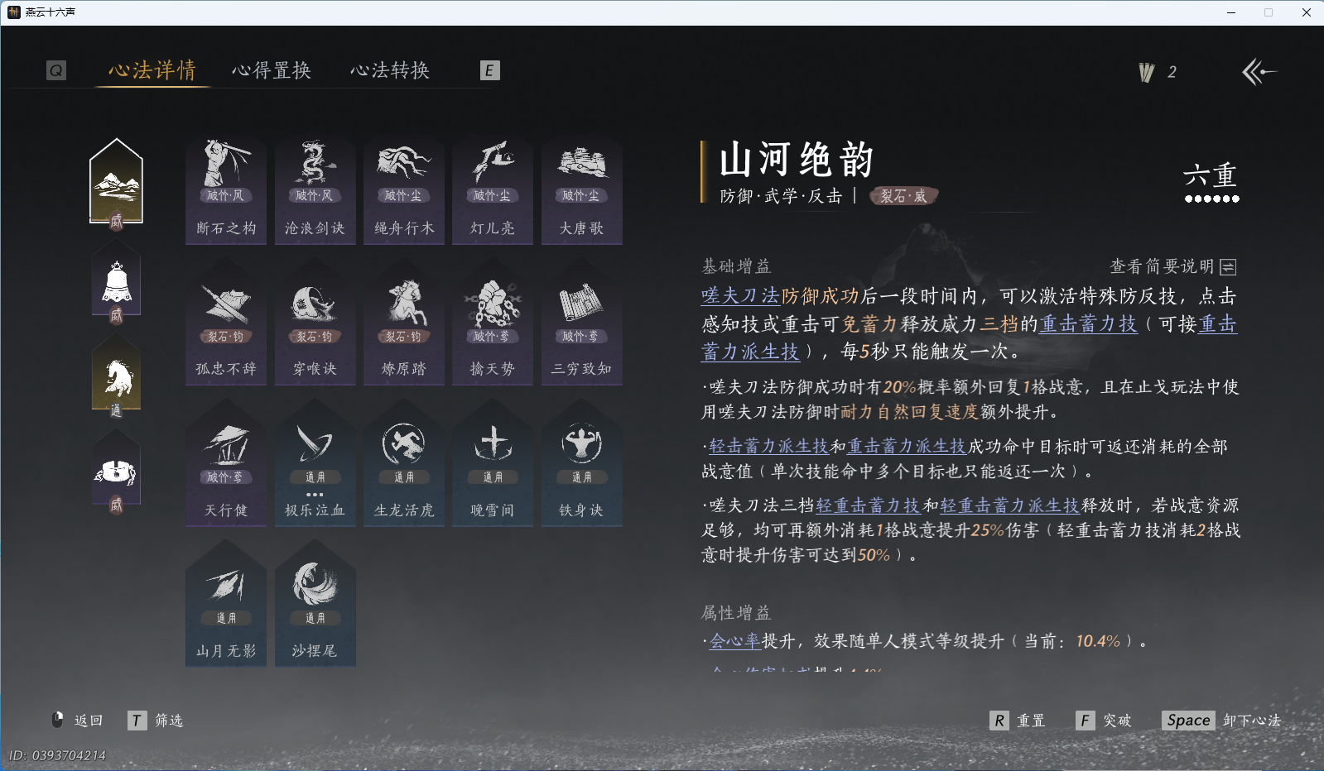Click the 属性增益 section heading
This screenshot has height=771, width=1324.
click(737, 613)
